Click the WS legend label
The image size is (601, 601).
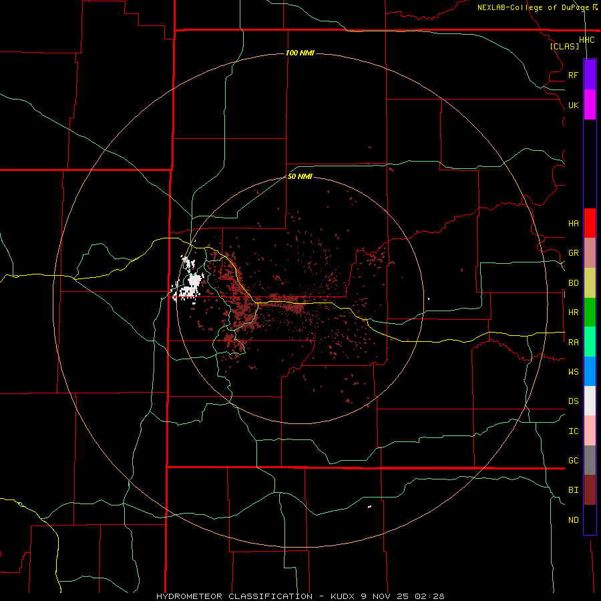tap(574, 372)
